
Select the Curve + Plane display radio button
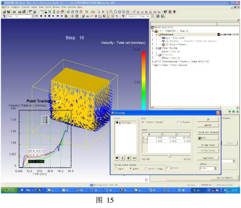click(x=146, y=168)
